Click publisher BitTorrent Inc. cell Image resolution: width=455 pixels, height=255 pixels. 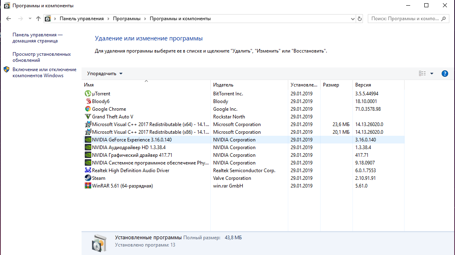[228, 93]
